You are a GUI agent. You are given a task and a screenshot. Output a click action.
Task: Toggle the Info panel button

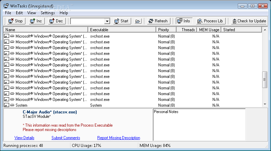[184, 21]
